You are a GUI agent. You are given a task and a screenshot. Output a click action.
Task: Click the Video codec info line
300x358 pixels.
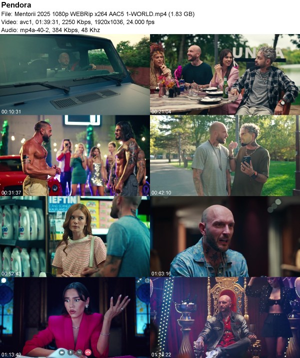tap(78, 22)
